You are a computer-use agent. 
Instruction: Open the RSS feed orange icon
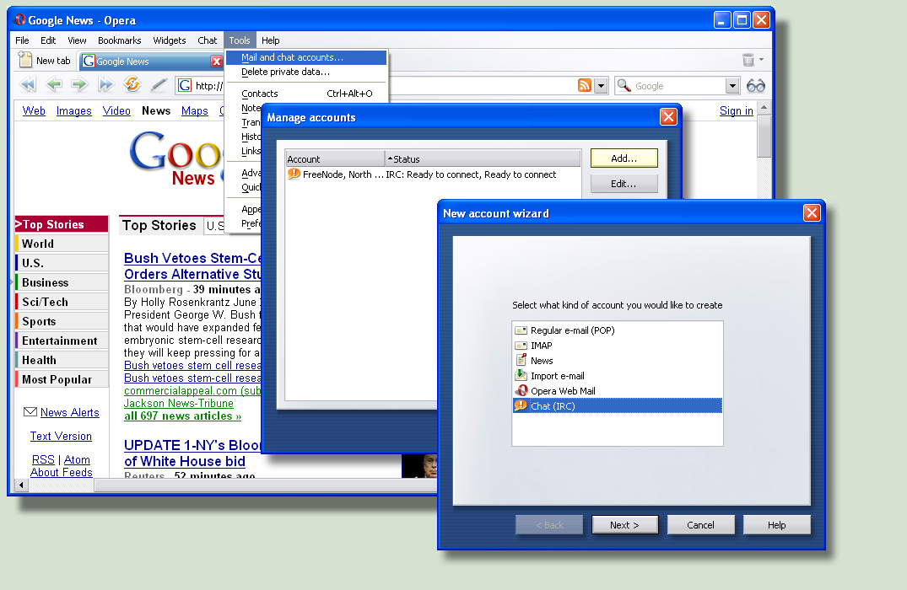tap(584, 85)
